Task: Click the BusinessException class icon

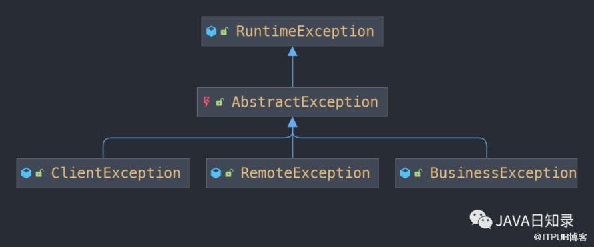Action: tap(405, 173)
